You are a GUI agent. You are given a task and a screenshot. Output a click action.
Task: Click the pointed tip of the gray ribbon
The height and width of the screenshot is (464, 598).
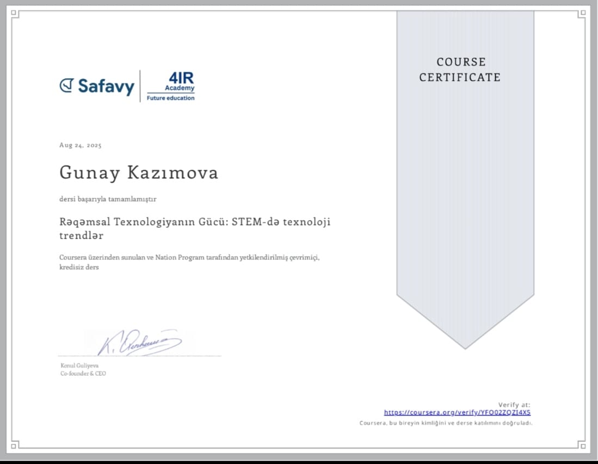[x=465, y=347]
